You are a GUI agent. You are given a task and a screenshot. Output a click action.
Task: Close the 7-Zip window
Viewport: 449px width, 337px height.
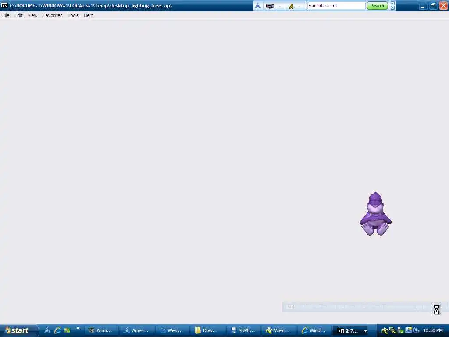point(443,6)
